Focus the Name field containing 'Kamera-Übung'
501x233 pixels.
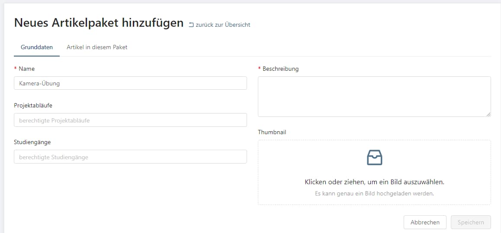coord(130,83)
